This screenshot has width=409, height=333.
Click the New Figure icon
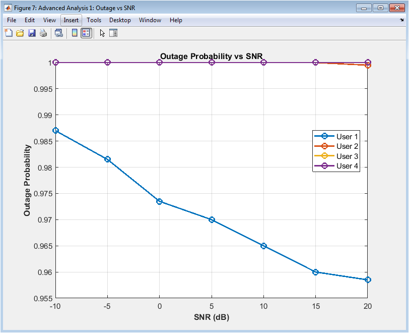pos(9,33)
